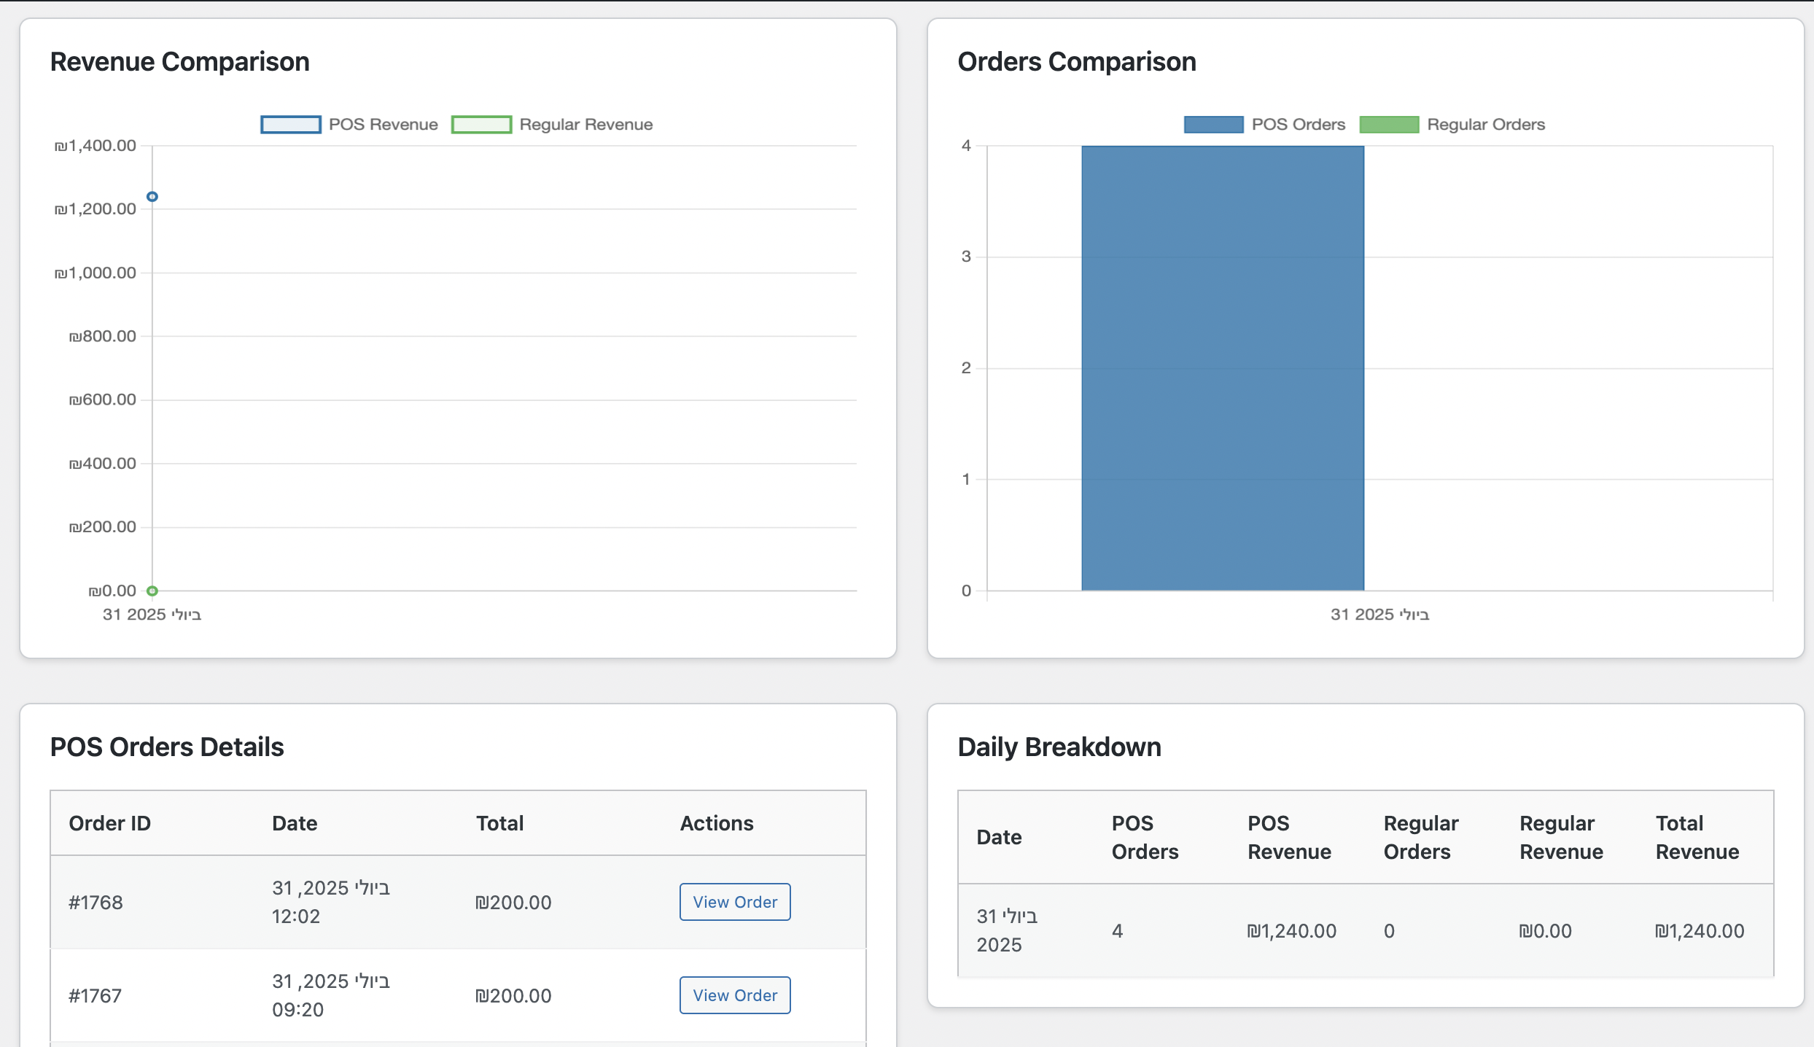The image size is (1814, 1047).
Task: Click the blue POS Orders bar
Action: [x=1223, y=368]
